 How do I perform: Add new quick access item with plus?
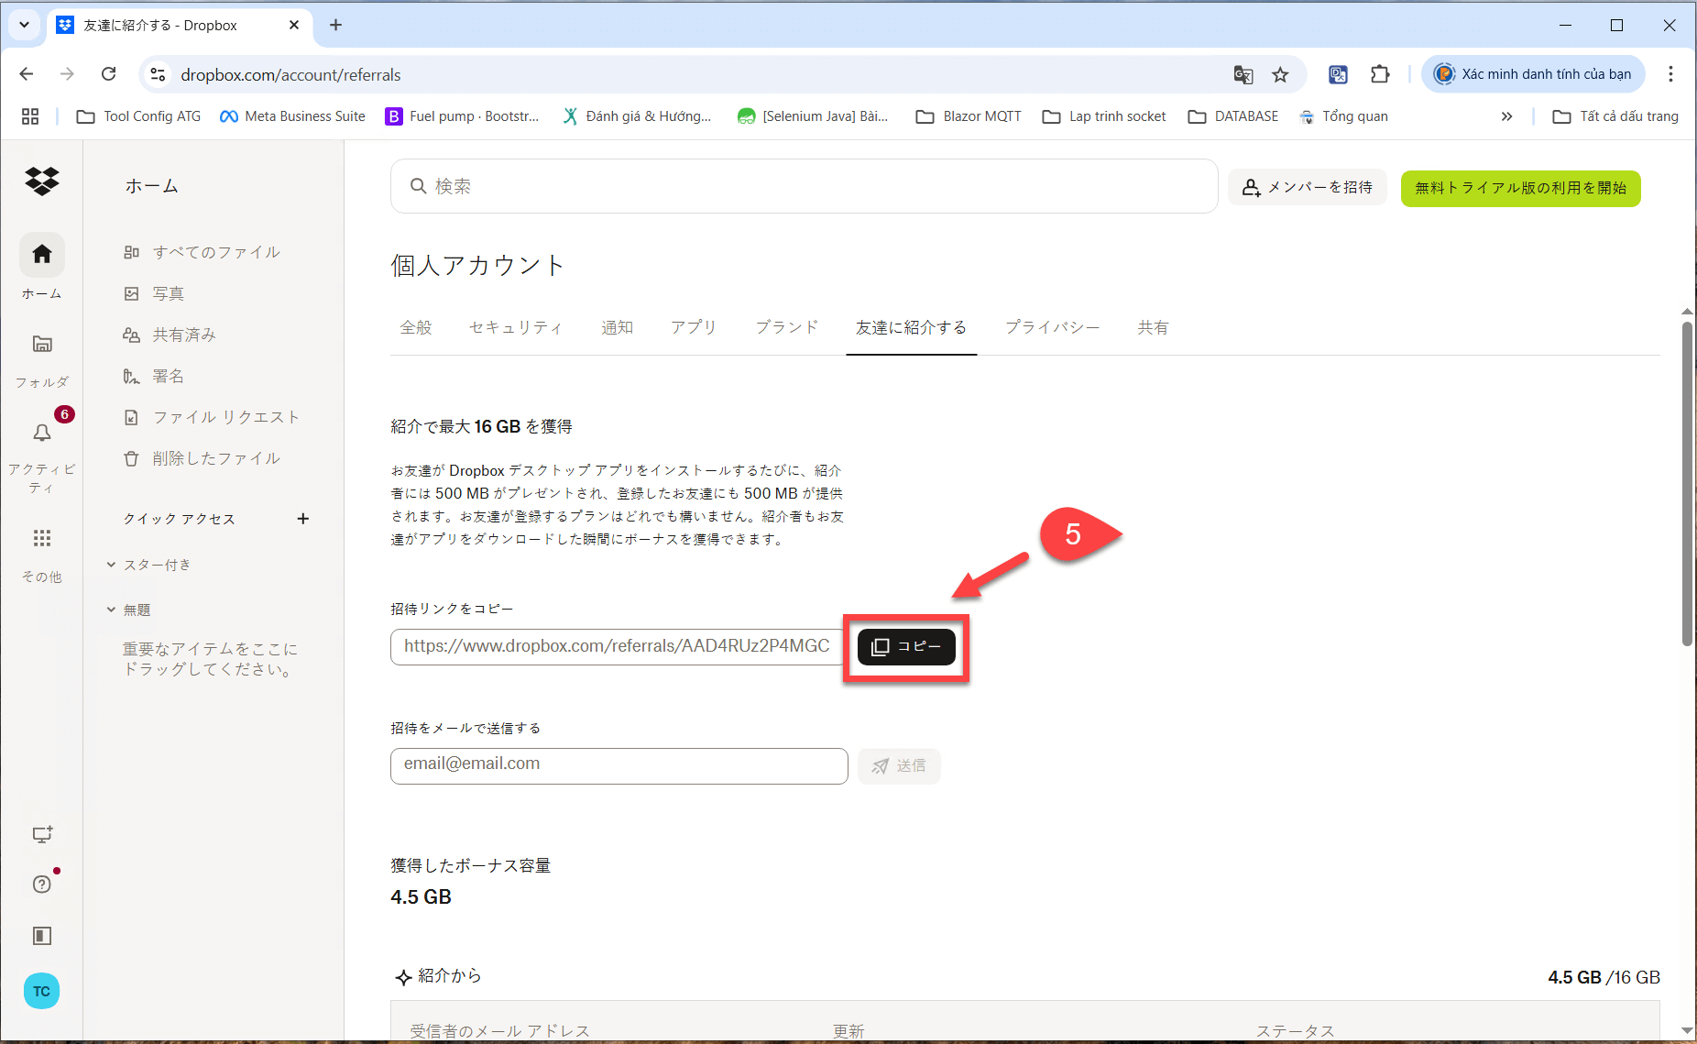click(303, 519)
